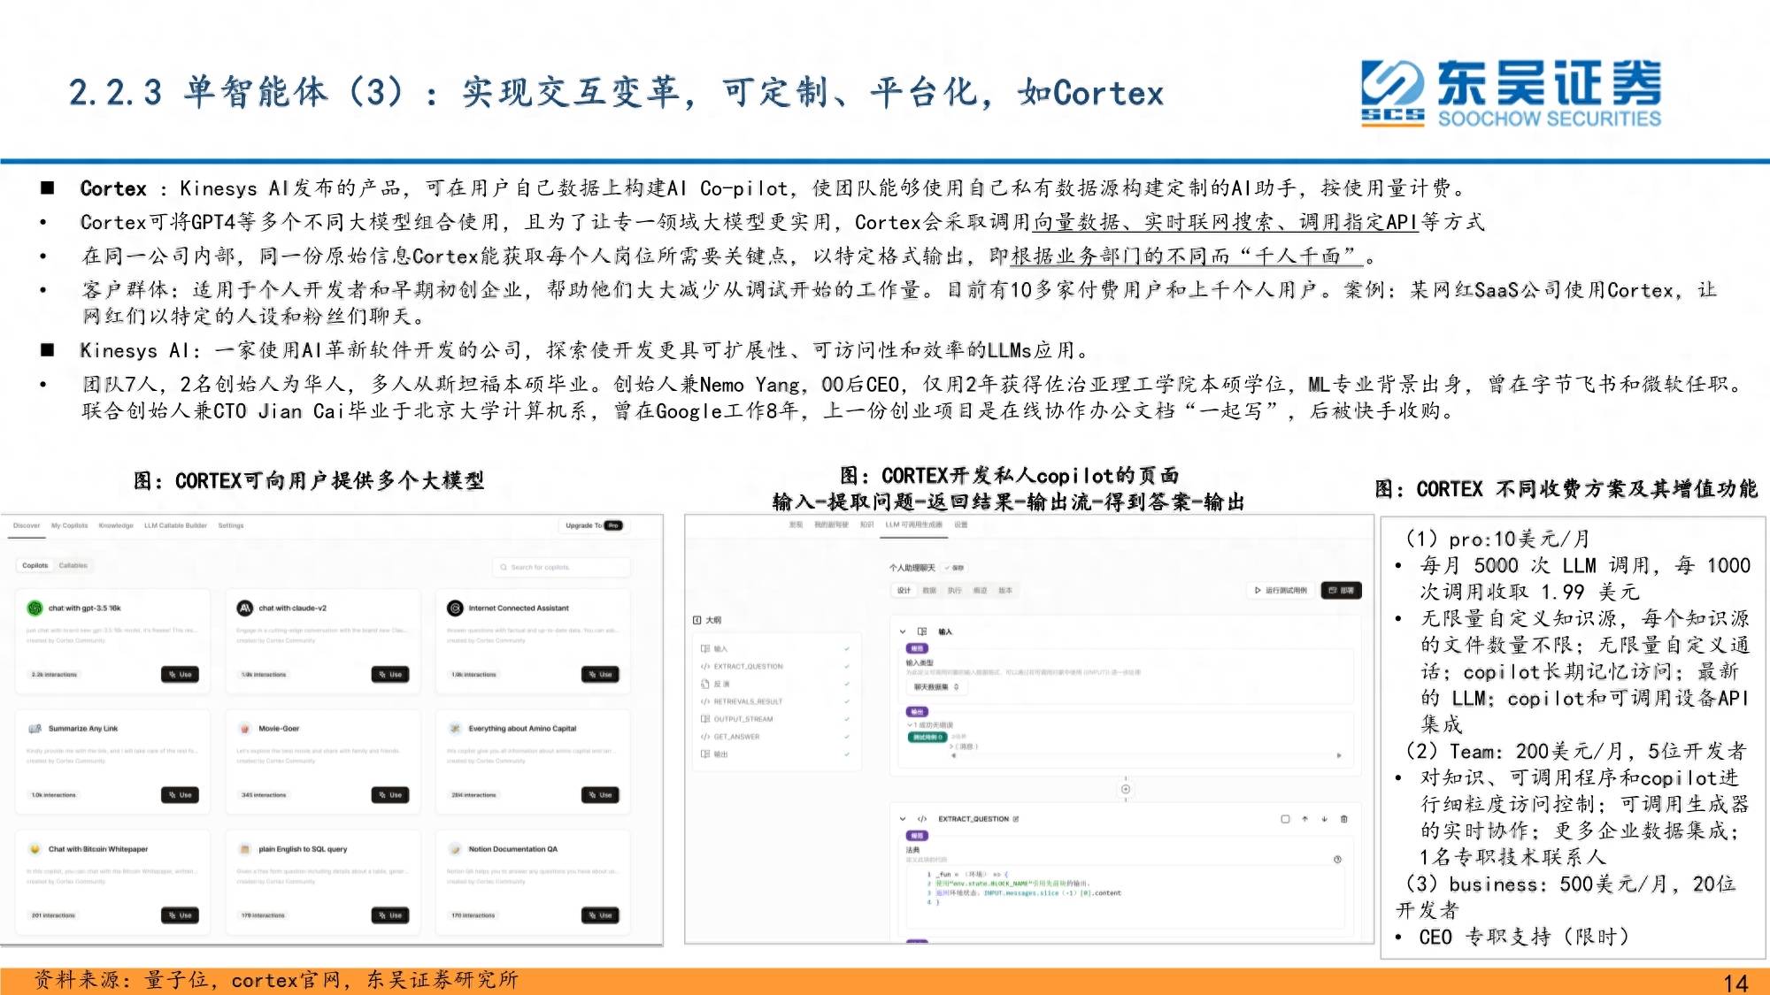Click the black deploy button in builder
Screen dimensions: 1770x995
pyautogui.click(x=1342, y=590)
